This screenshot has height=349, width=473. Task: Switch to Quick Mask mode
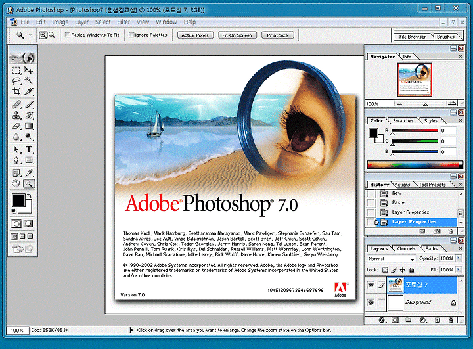tap(28, 223)
